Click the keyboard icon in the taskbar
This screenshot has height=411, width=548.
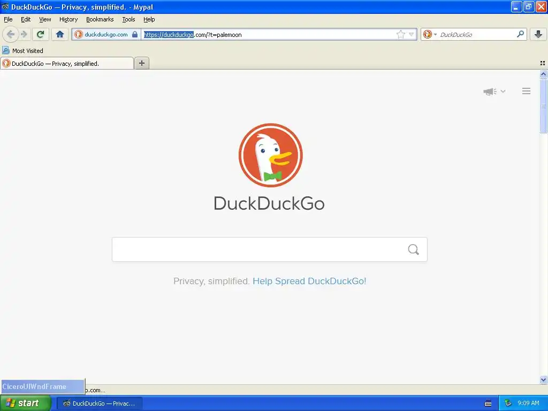tap(488, 404)
